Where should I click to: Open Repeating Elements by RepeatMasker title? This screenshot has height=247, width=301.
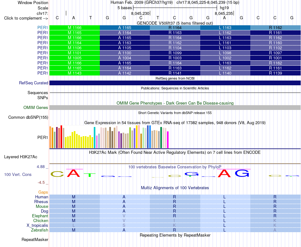[x=175, y=235]
